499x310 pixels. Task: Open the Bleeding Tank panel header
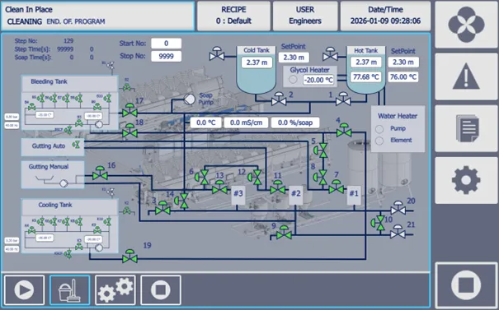pos(69,83)
